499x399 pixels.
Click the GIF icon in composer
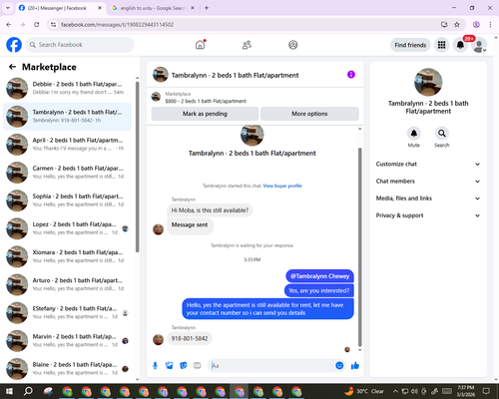coord(198,366)
